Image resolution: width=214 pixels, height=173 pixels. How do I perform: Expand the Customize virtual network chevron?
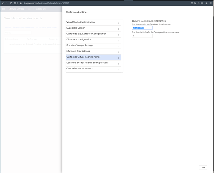click(x=118, y=70)
